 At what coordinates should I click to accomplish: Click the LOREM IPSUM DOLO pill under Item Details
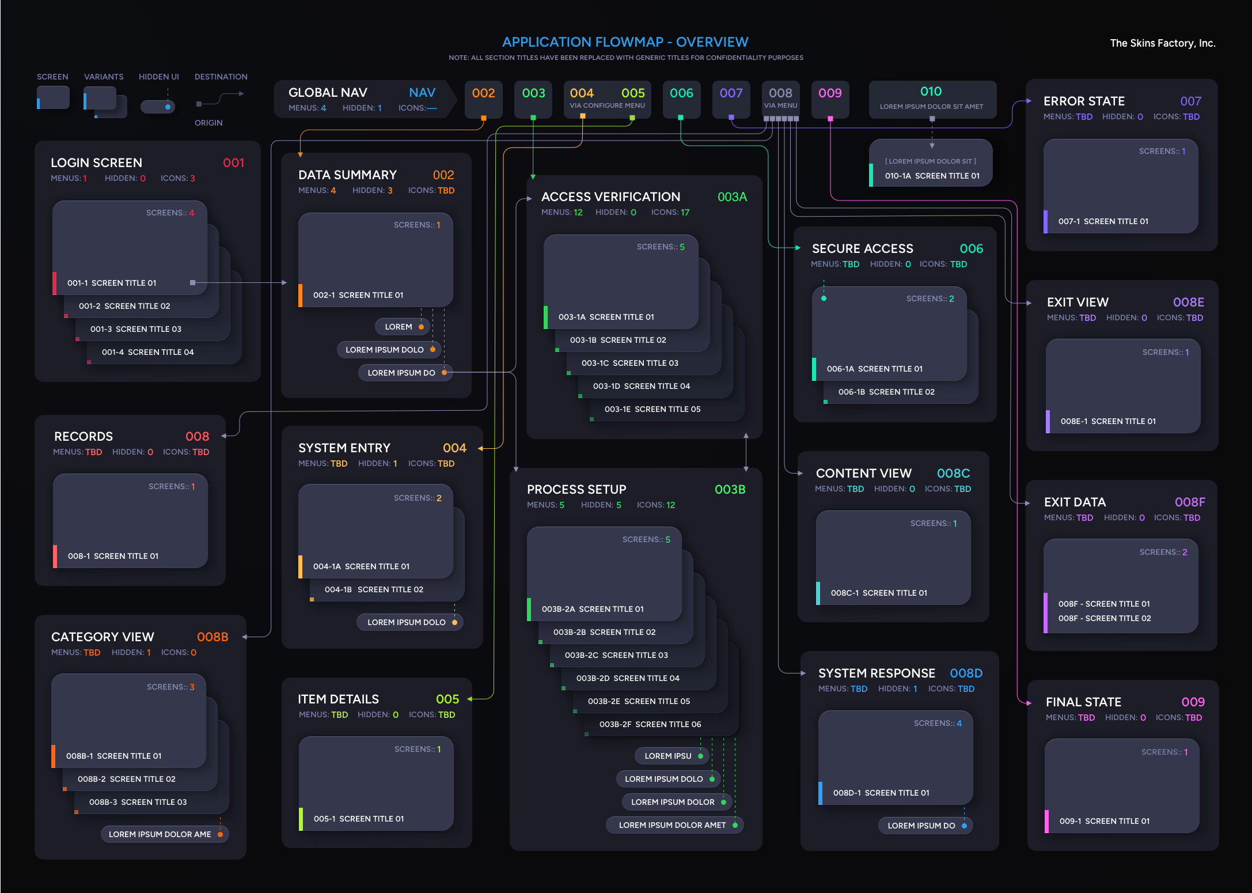(409, 622)
